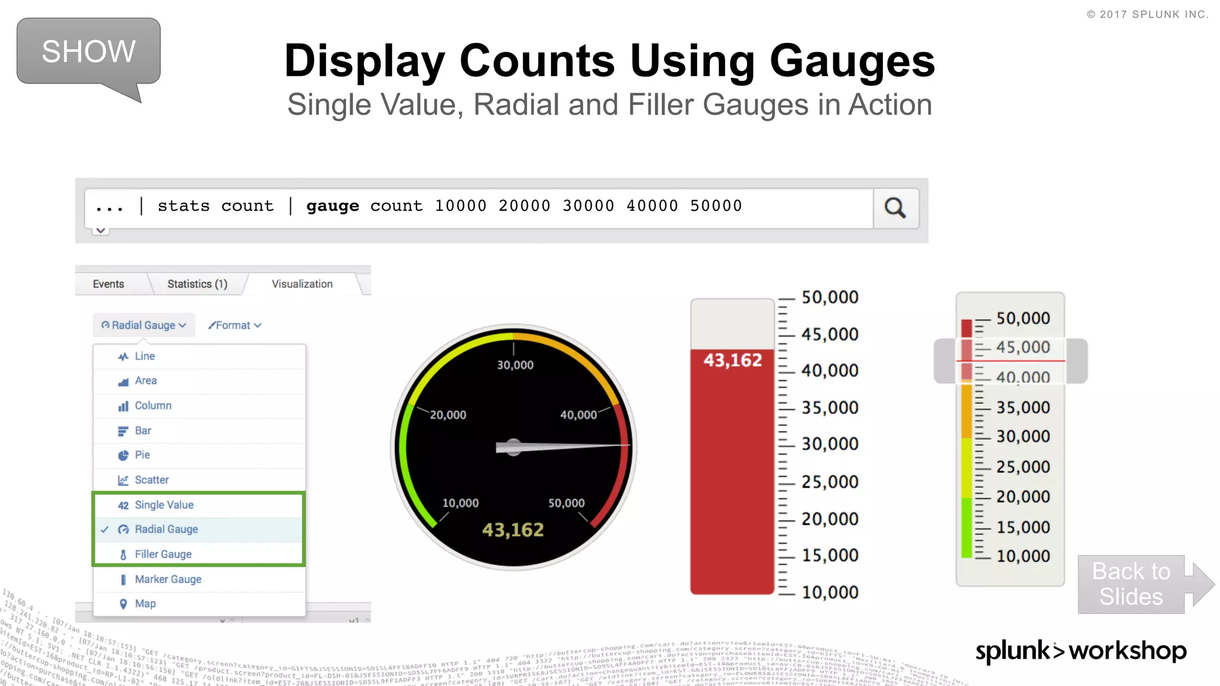Click the Column chart icon
The height and width of the screenshot is (686, 1220).
(123, 406)
